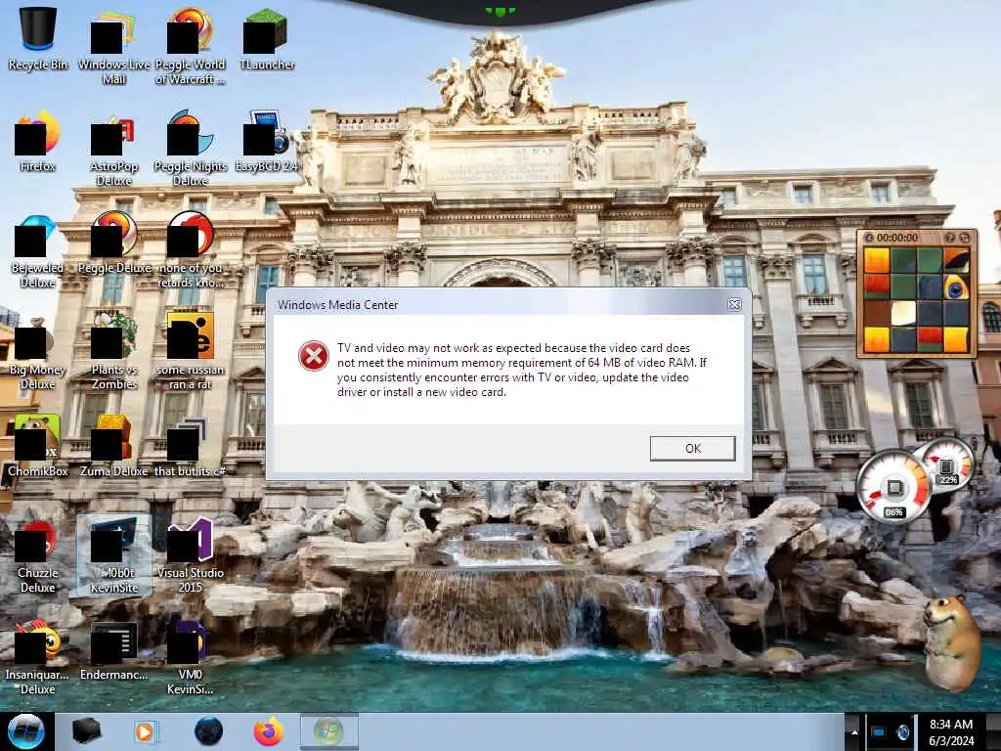Click the Windows Media Center dialog title
Screen dimensions: 1001x751
(x=337, y=305)
